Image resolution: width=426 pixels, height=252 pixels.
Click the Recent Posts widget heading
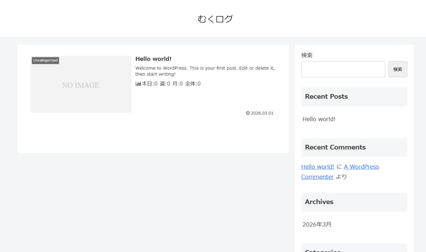click(326, 96)
